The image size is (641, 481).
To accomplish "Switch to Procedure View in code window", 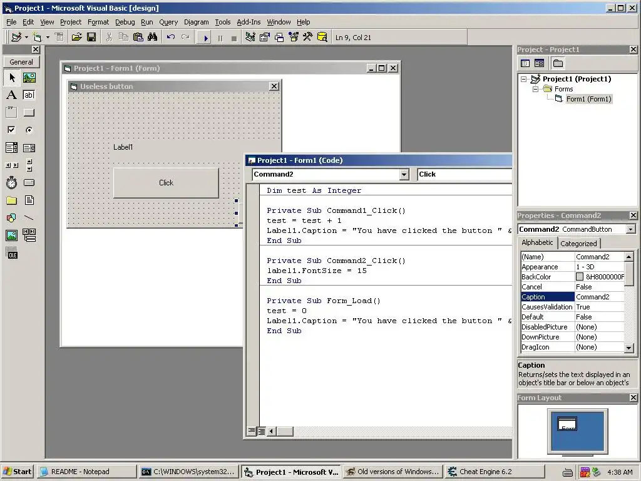I will pyautogui.click(x=252, y=431).
